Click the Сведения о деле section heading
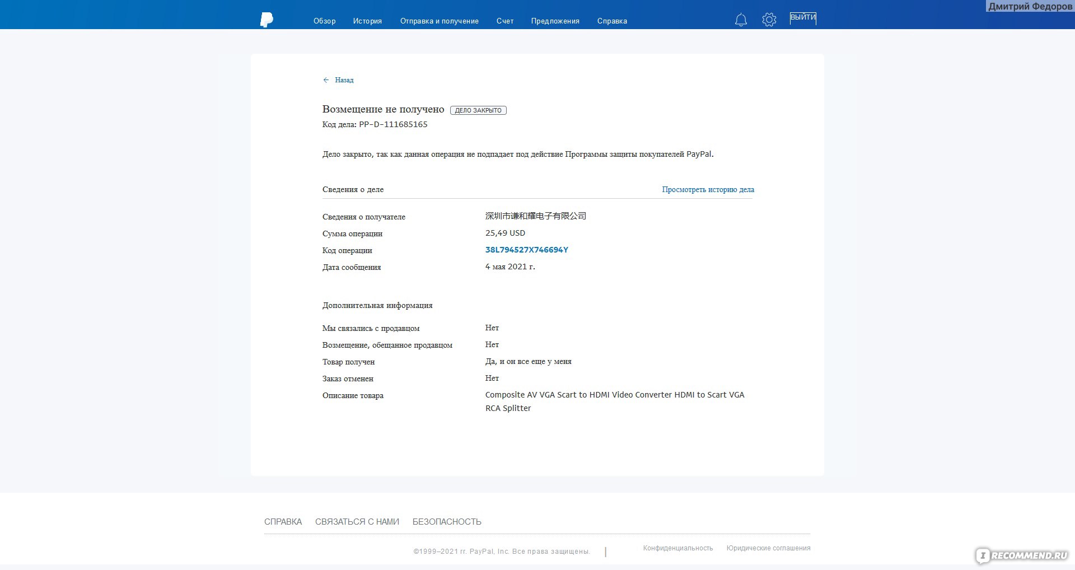Image resolution: width=1075 pixels, height=570 pixels. 353,189
